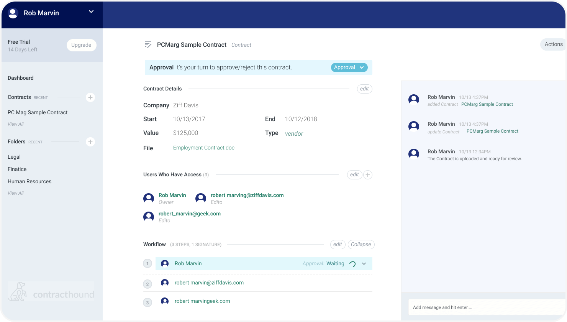Click robert marvingeek.com workflow avatar
567x322 pixels.
pyautogui.click(x=165, y=301)
